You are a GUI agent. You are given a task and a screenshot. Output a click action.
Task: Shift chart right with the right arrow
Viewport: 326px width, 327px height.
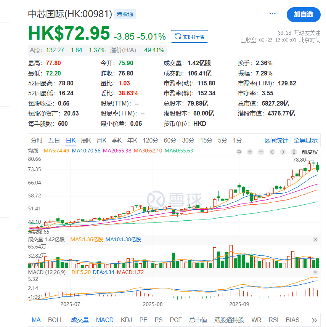click(283, 152)
